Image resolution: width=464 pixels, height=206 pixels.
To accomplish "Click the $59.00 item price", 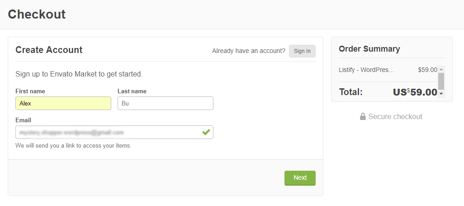I will (427, 70).
